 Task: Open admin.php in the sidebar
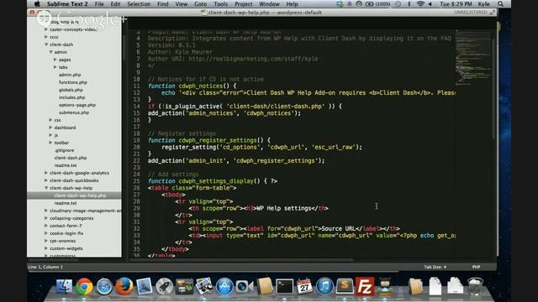click(70, 75)
